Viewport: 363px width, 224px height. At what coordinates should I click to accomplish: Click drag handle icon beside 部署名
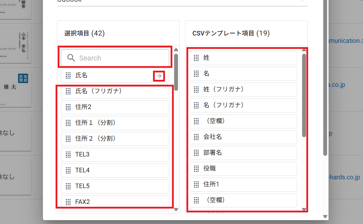[x=196, y=153]
